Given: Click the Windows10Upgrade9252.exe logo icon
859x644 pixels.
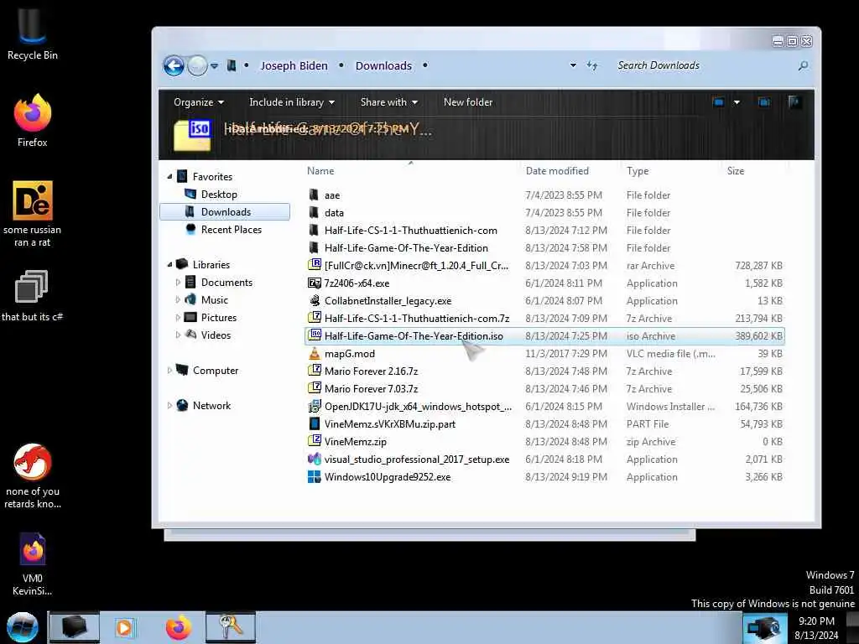Looking at the screenshot, I should tap(315, 477).
